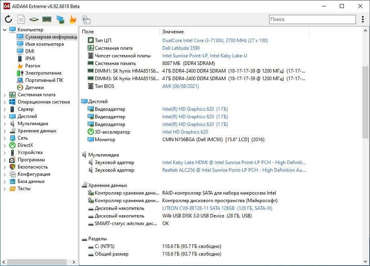370x266 pixels.
Task: Click the Портативный ПК laptop icon
Action: [20, 80]
